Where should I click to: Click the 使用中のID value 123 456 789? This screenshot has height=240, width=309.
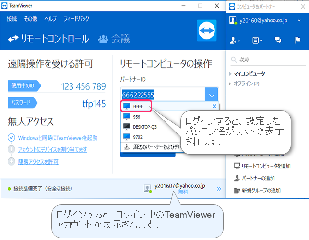coord(83,86)
